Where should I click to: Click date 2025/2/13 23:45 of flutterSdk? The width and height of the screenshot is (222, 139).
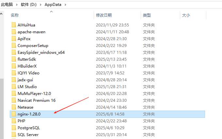(x=111, y=59)
